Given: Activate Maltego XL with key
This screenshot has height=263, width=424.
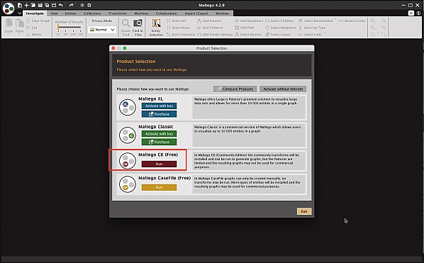Looking at the screenshot, I should [159, 106].
